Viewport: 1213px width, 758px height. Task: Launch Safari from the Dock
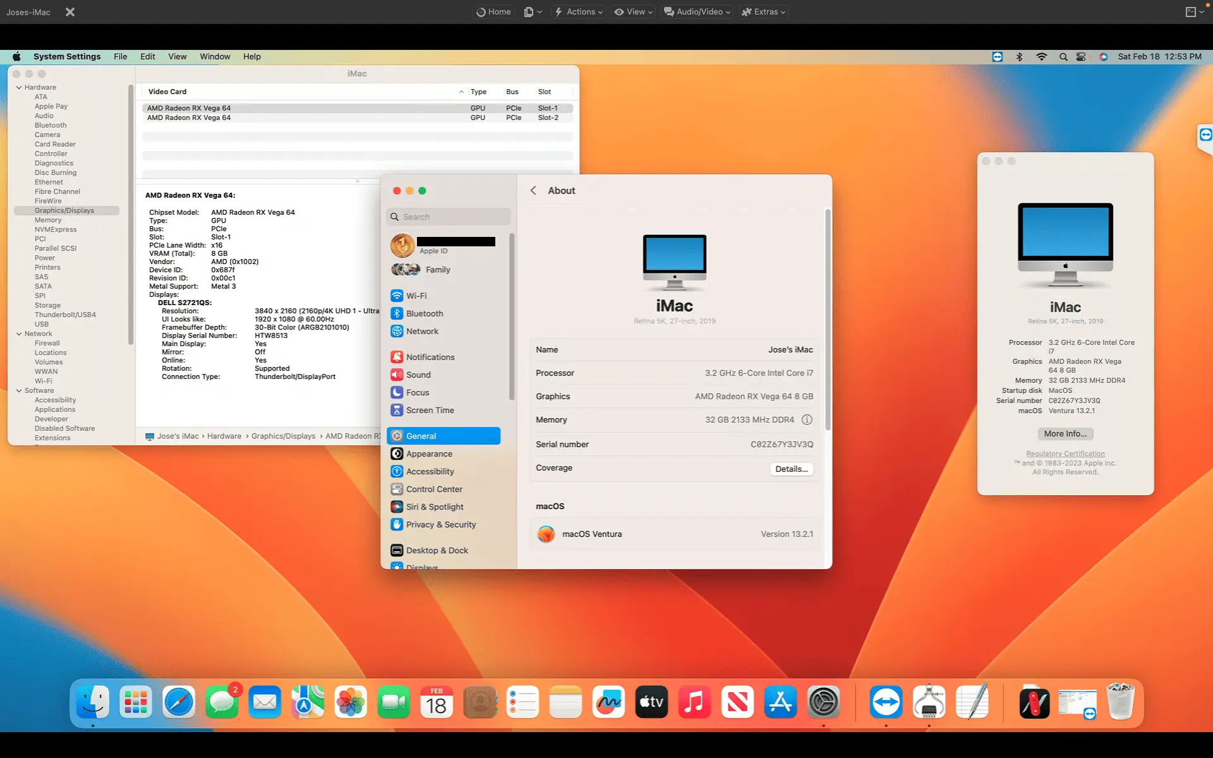point(179,702)
